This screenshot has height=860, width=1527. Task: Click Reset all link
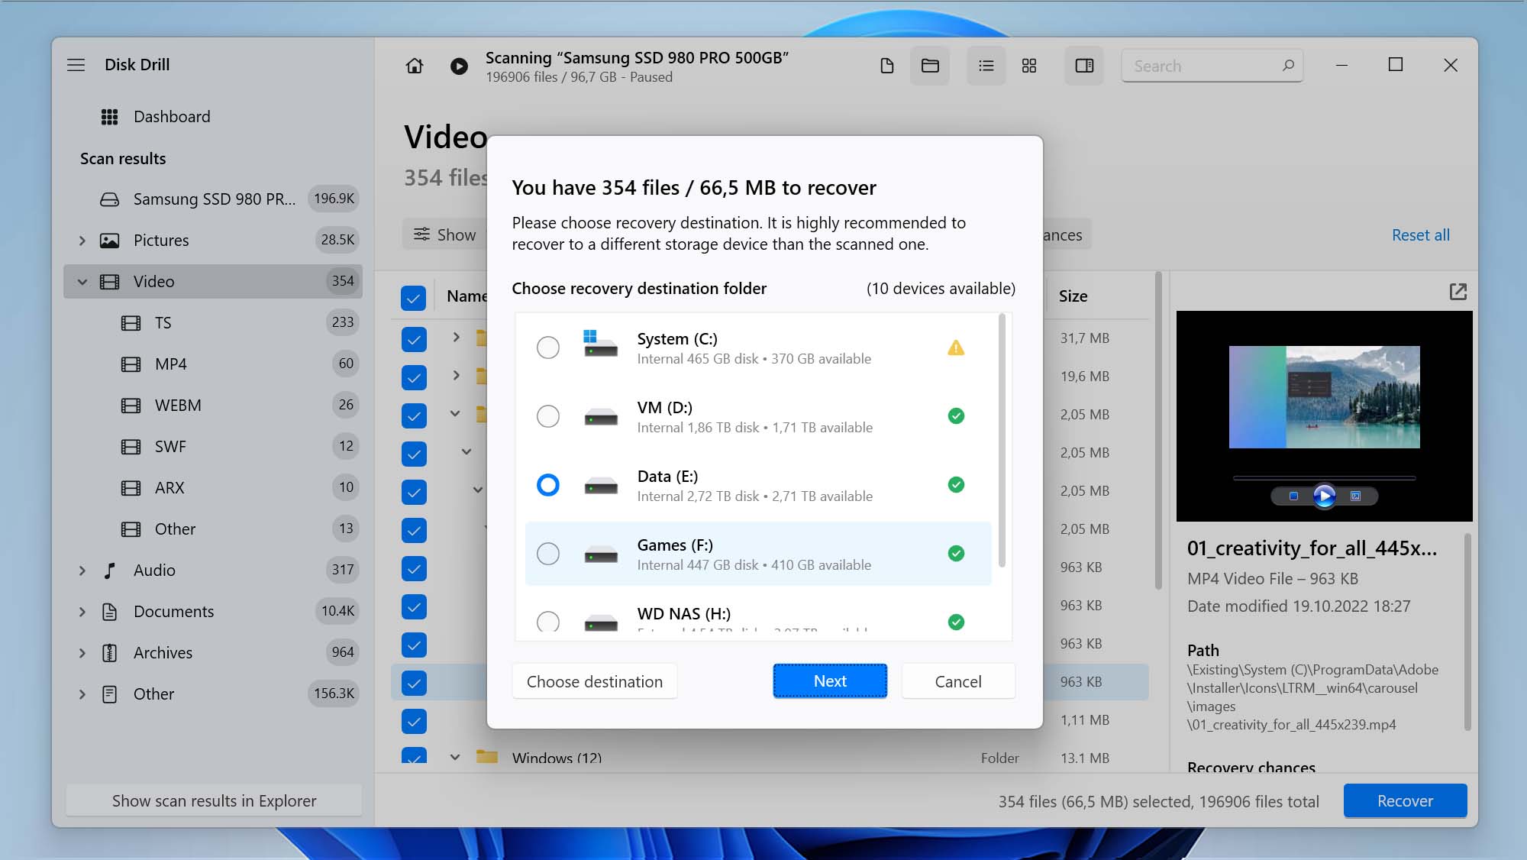click(1420, 235)
